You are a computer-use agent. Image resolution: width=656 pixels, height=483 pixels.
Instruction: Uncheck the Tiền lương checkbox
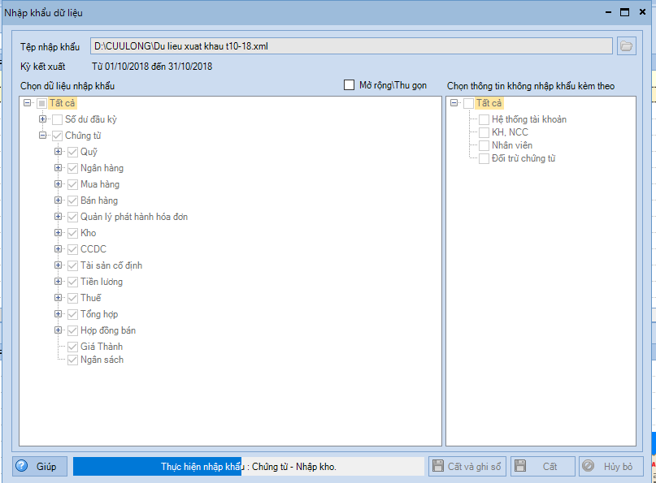[x=73, y=282]
